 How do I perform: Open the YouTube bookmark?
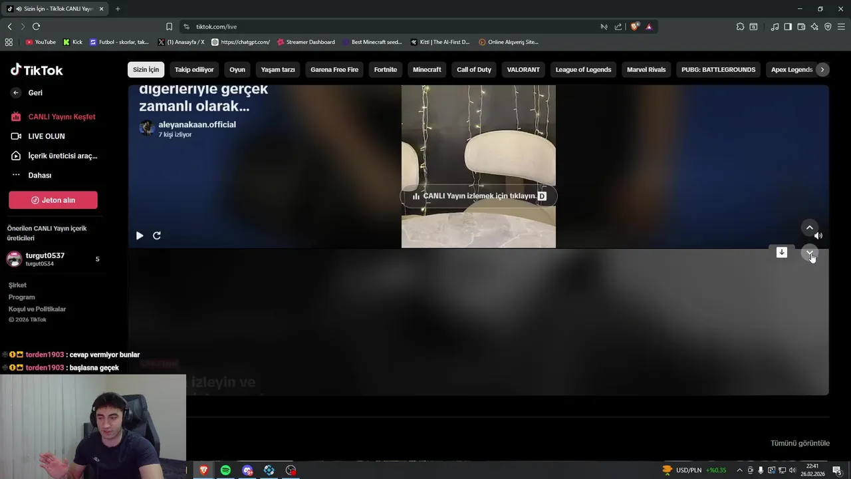[41, 42]
